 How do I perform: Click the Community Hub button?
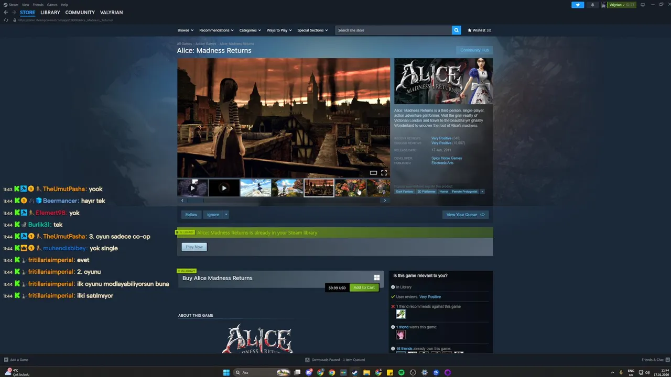click(474, 50)
